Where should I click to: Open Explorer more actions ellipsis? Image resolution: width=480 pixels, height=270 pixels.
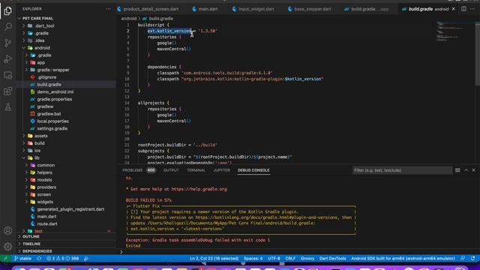coord(108,9)
